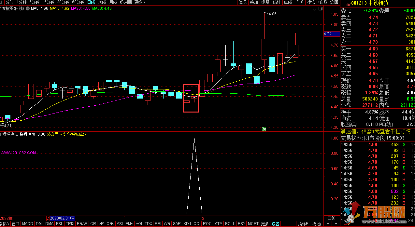Select the DMA indicator
Screen dimensions: 415x227
coord(49,224)
